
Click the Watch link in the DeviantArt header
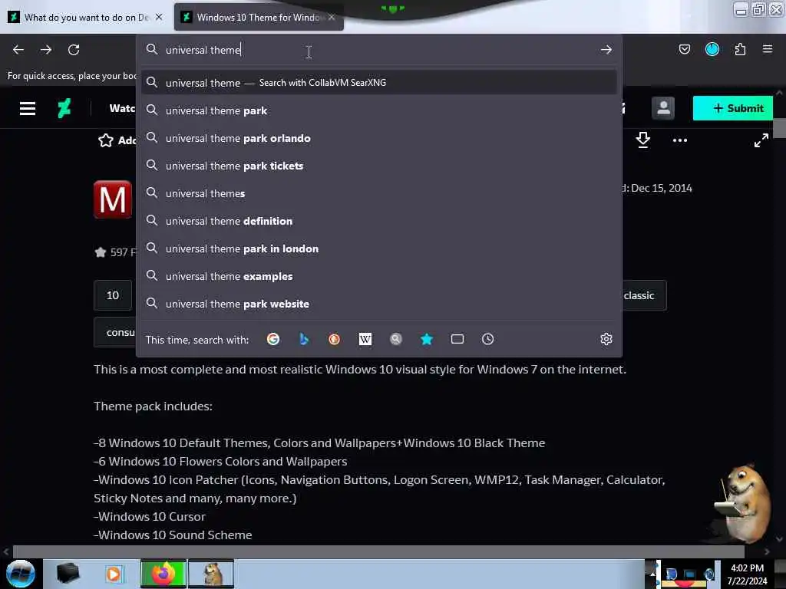(x=123, y=108)
